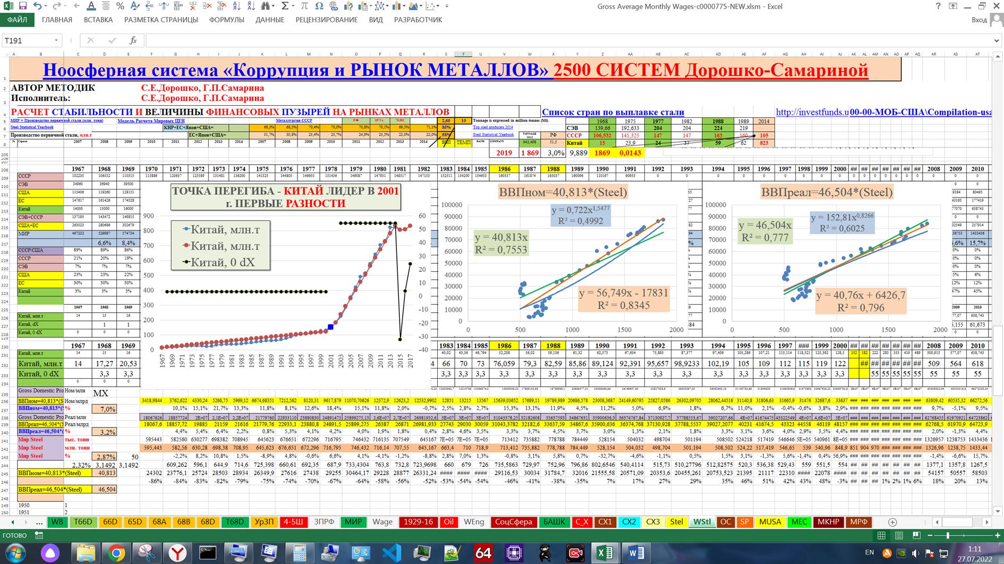
Task: Click the Save icon in quick access toolbar
Action: click(22, 6)
